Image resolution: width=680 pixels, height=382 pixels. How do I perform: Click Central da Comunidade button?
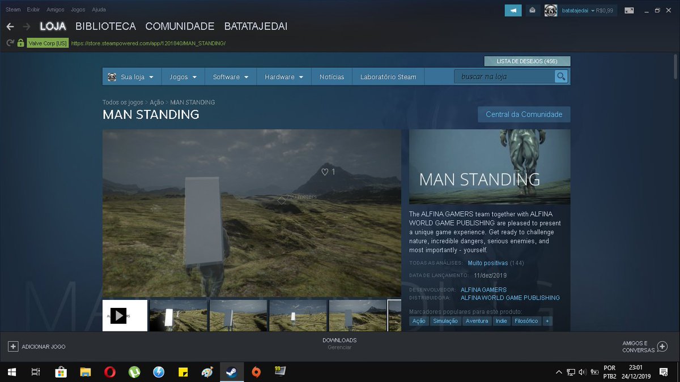524,114
